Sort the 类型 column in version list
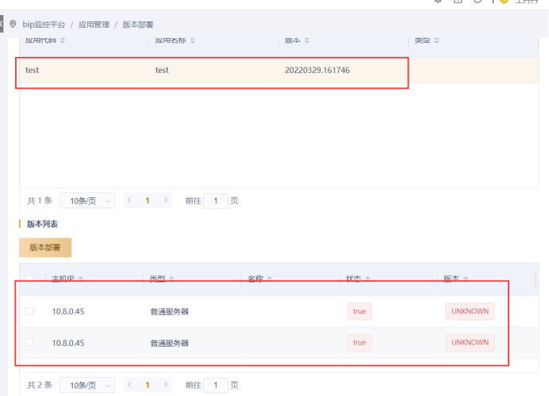Image resolution: width=549 pixels, height=396 pixels. point(171,279)
